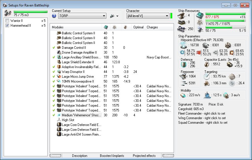Click the drone bay 75 / 75 m3 bar
Screen dimensions: 252x160
[31, 12]
